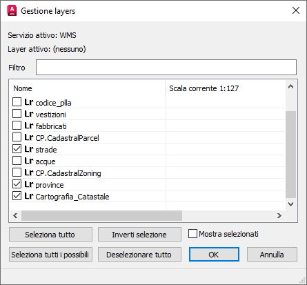This screenshot has width=307, height=285.
Task: Enable the codice_plla layer checkbox
Action: point(17,101)
